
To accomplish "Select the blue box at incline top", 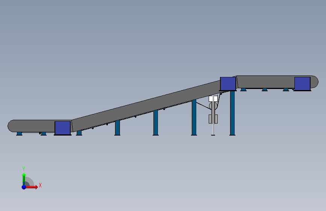I will (228, 84).
